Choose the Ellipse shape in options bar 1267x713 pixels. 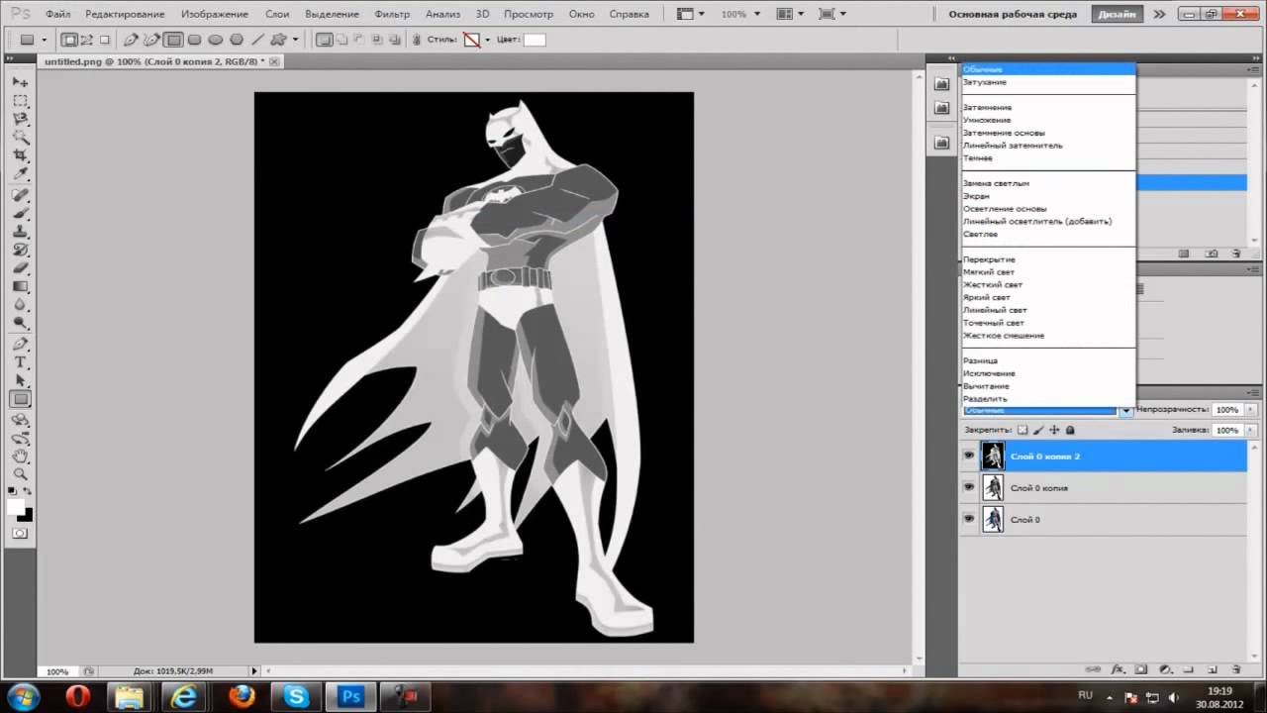click(216, 40)
